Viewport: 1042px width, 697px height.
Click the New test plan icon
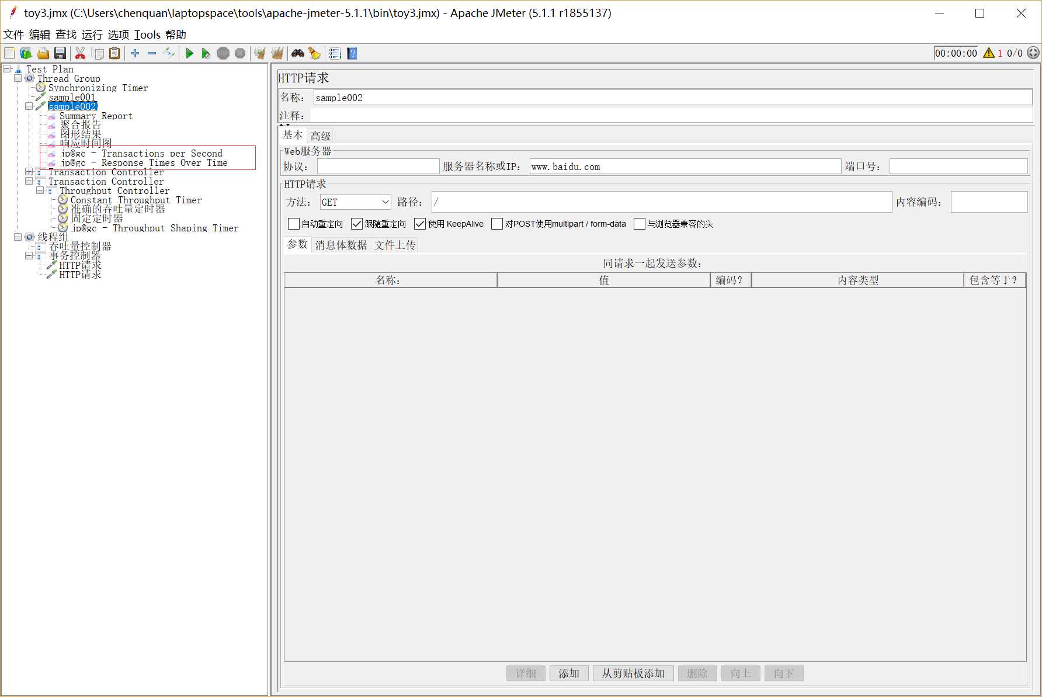[9, 53]
